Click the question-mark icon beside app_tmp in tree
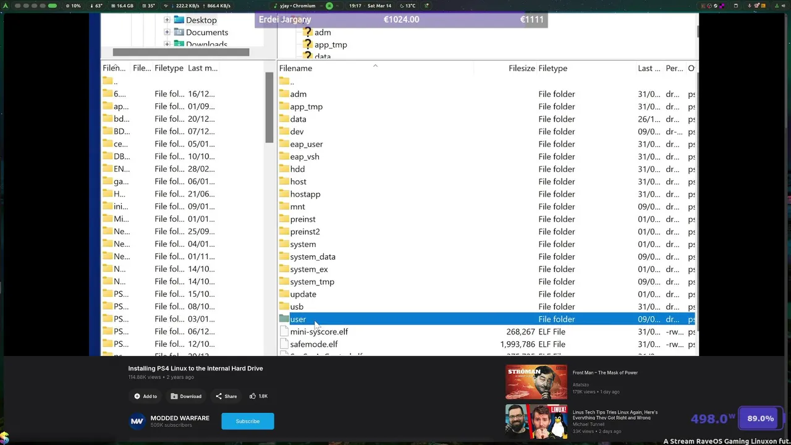 [308, 44]
